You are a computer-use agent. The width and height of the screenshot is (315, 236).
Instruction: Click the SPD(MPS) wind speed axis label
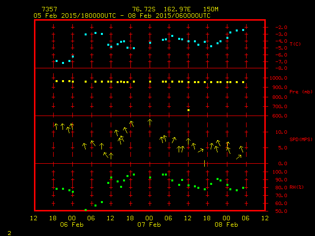pos(301,140)
